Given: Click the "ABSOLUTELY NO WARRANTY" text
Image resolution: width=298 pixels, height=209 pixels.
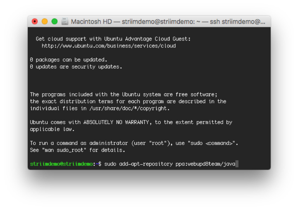Looking at the screenshot, I should click(x=118, y=122).
